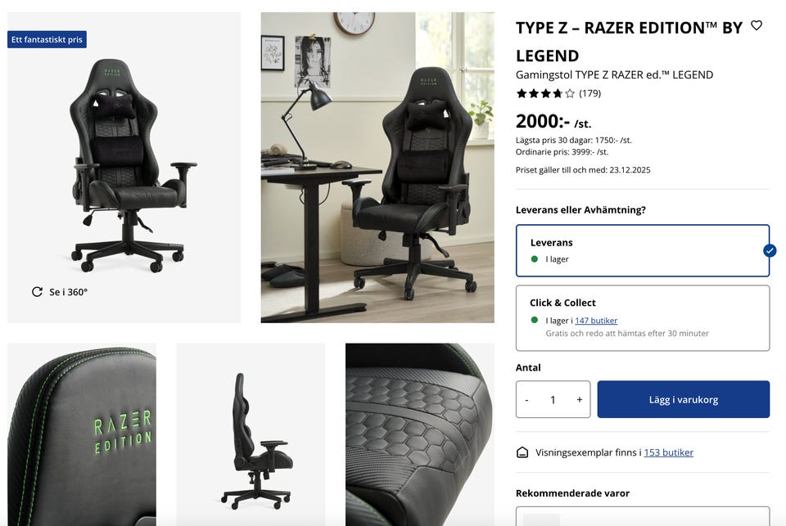This screenshot has height=526, width=786.
Task: Open the main front chair image
Action: tap(124, 168)
